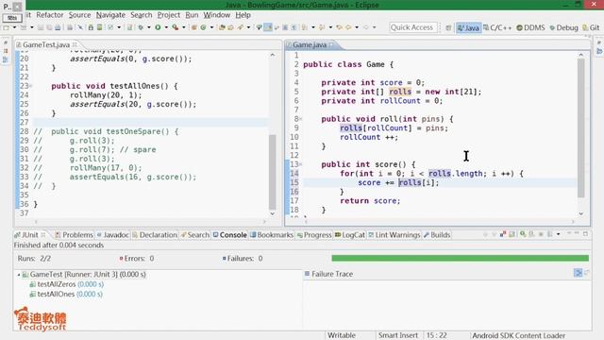The image size is (604, 340).
Task: Collapse the roll method fold marker at line 8
Action: [x=301, y=119]
